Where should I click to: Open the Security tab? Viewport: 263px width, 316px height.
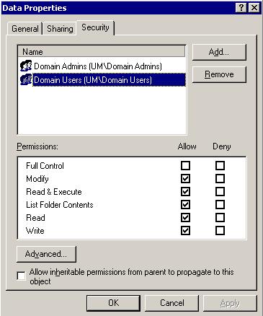(x=95, y=27)
